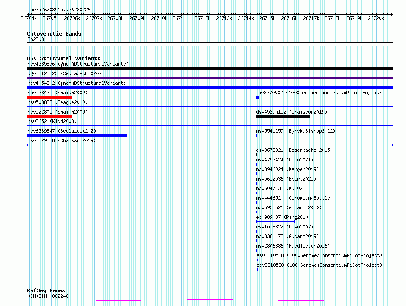Select the esv989007 blue span line

click(276, 222)
